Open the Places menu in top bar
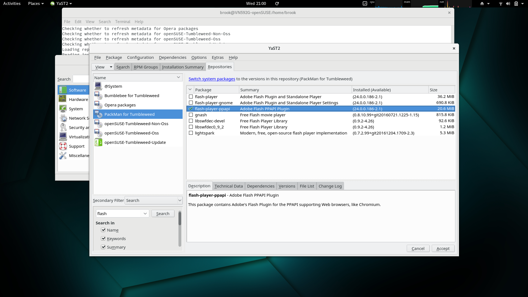The height and width of the screenshot is (297, 528). pyautogui.click(x=36, y=4)
